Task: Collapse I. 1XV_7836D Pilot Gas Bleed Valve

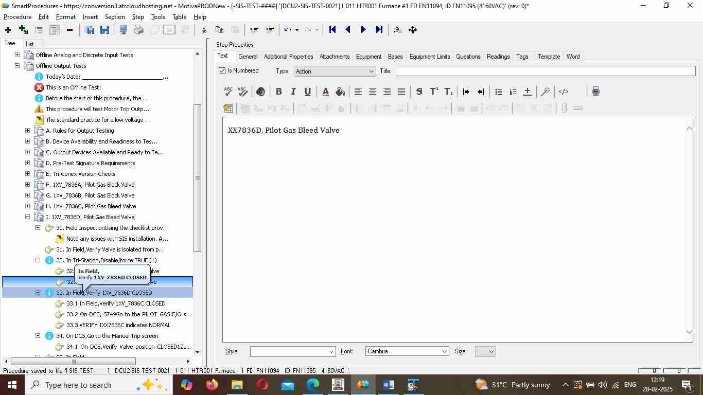Action: 27,217
